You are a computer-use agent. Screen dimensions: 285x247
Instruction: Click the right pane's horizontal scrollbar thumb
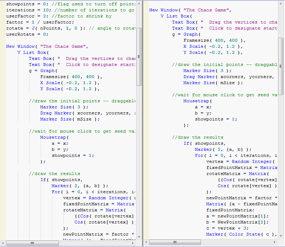pyautogui.click(x=175, y=242)
